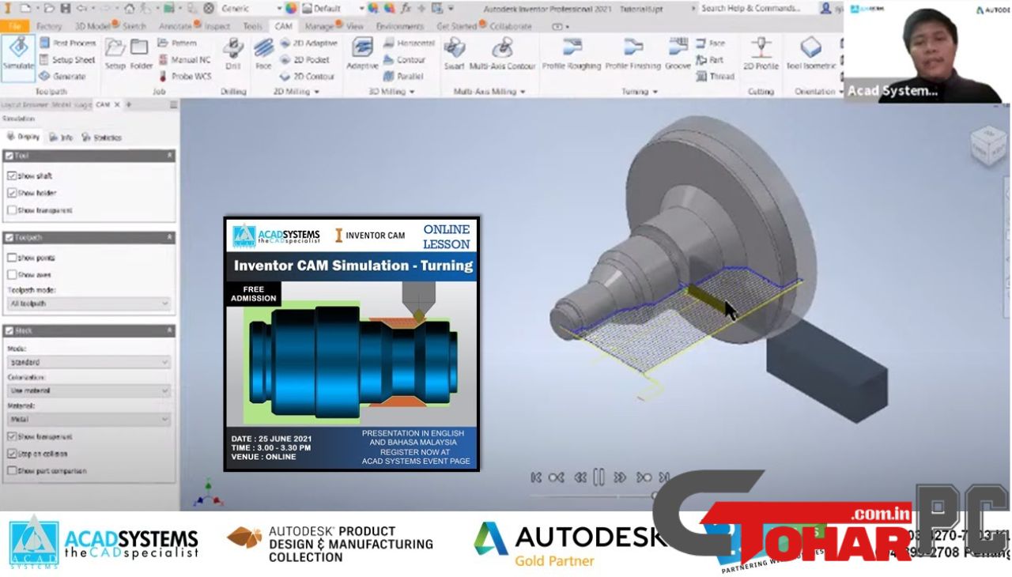Click Generate in the Toolpath panel
This screenshot has width=1012, height=577.
click(x=62, y=76)
